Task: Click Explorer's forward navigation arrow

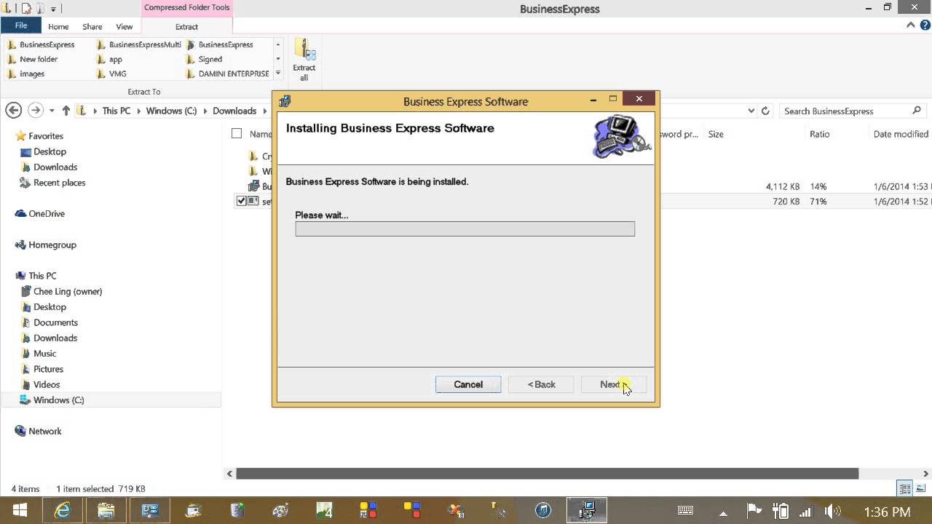Action: (35, 111)
